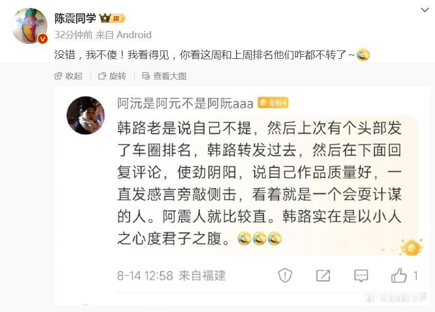
Task: Collapse the image with 收起
Action: click(x=68, y=76)
